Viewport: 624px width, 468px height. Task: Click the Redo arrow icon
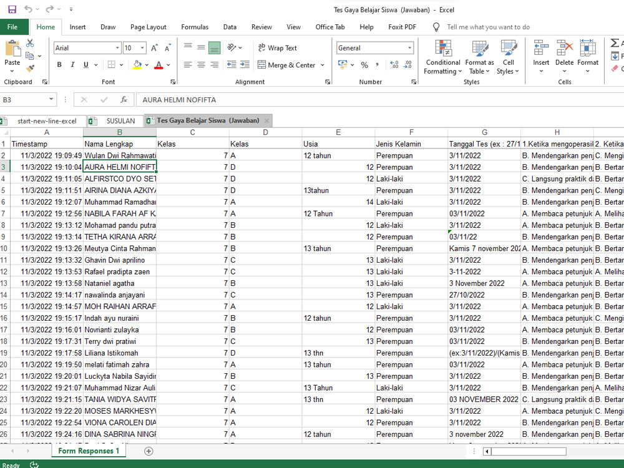coord(50,9)
